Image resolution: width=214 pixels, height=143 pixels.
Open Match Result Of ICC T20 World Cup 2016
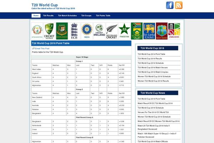(x=155, y=103)
